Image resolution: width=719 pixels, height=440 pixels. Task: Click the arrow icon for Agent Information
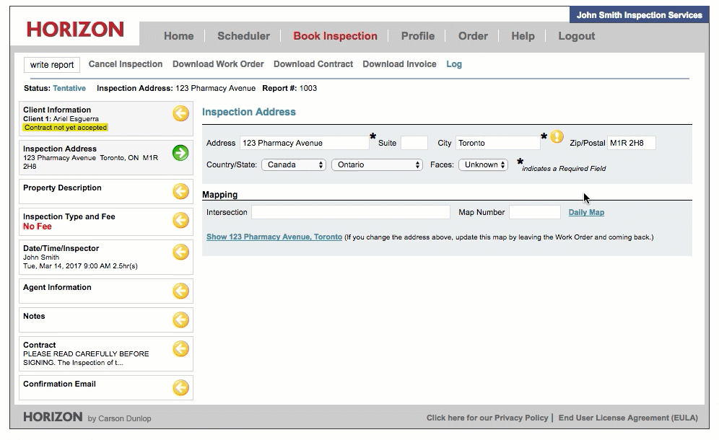click(x=180, y=291)
